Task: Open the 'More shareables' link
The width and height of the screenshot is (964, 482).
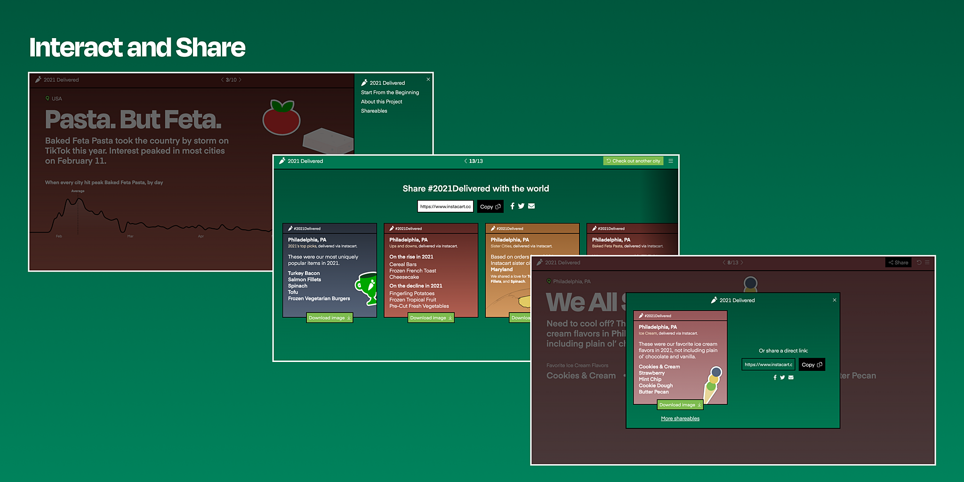Action: coord(680,418)
